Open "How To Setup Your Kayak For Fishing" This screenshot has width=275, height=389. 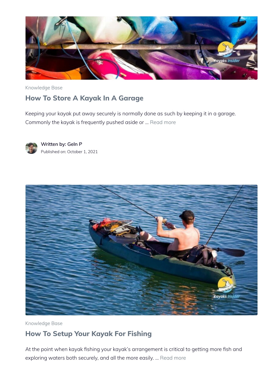88,334
